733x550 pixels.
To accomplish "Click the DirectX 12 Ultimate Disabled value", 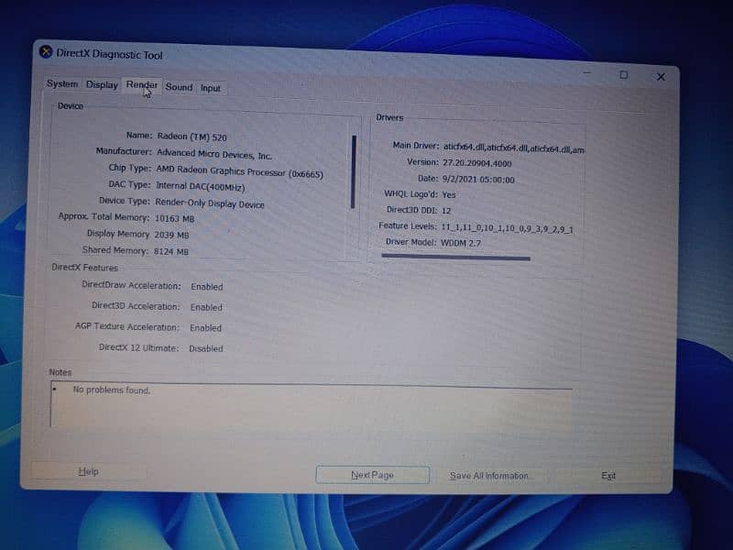I will point(206,348).
